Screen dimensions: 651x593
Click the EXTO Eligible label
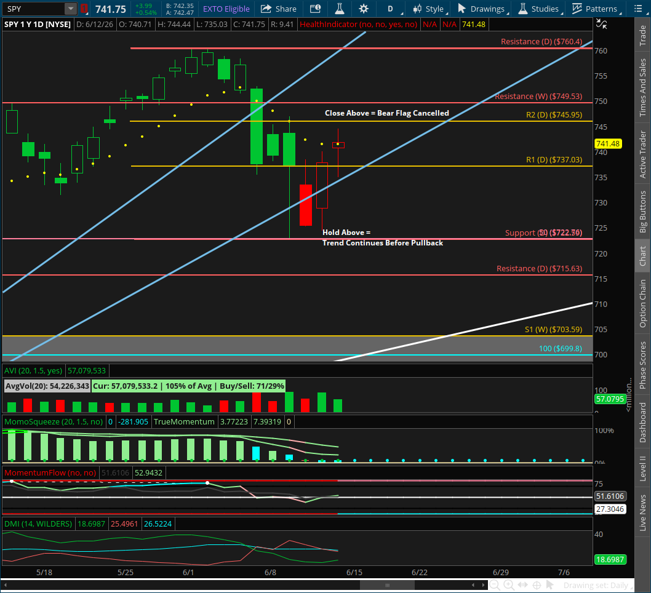pos(226,9)
